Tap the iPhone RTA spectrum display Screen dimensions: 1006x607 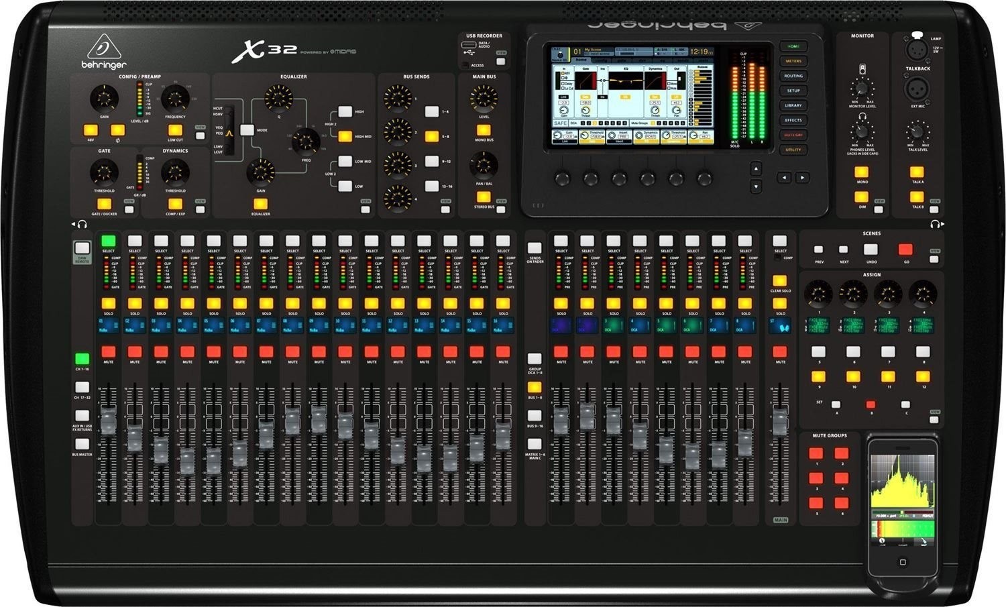tap(902, 480)
